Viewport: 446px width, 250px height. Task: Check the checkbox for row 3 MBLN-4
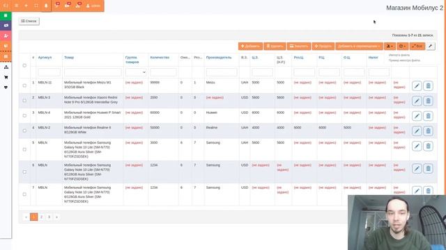pos(24,116)
